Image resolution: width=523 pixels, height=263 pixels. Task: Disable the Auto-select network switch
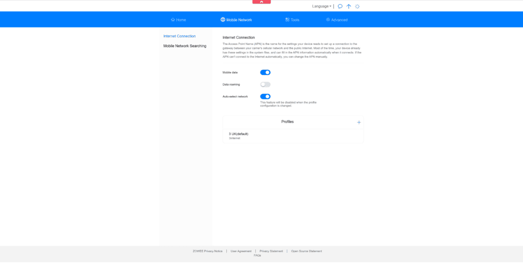pyautogui.click(x=265, y=96)
